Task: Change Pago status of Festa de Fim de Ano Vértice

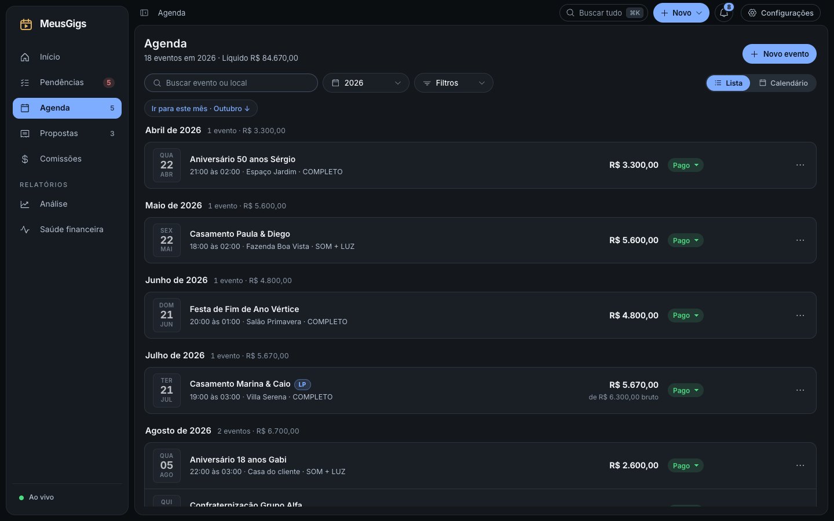Action: 686,315
